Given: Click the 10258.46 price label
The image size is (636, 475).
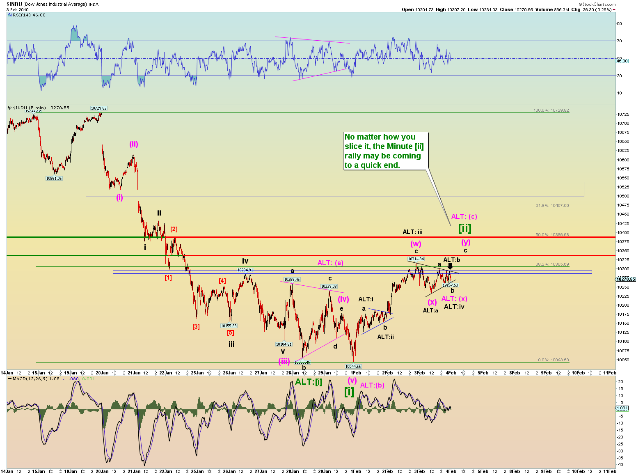Looking at the screenshot, I should [x=292, y=280].
